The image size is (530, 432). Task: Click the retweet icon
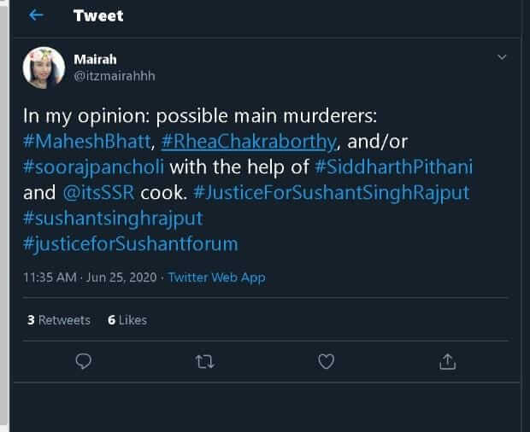click(x=204, y=362)
